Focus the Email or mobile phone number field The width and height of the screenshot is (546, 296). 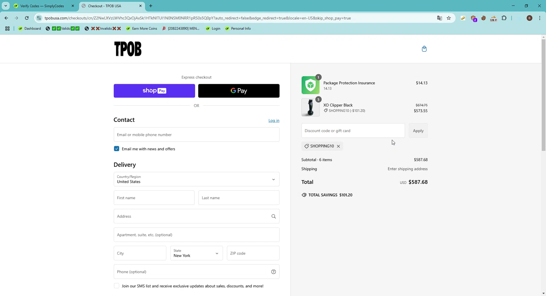pos(197,135)
